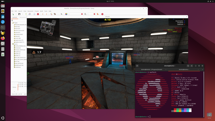
Task: Jump to entered line with the arrow icon
Action: coord(98,14)
